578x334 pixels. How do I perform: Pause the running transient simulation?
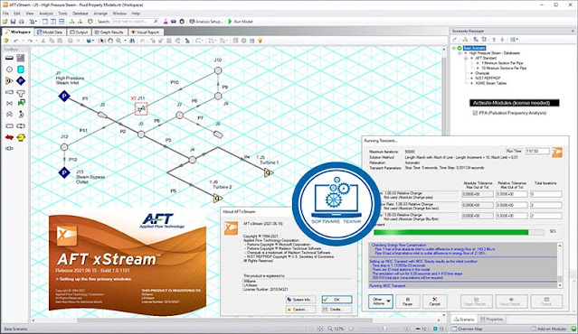click(407, 302)
